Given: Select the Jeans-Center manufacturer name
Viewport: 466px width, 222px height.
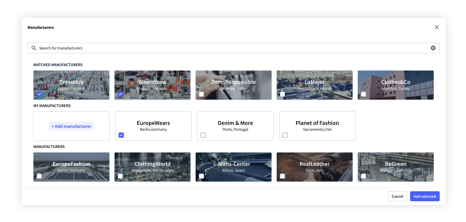Looking at the screenshot, I should pyautogui.click(x=234, y=164).
